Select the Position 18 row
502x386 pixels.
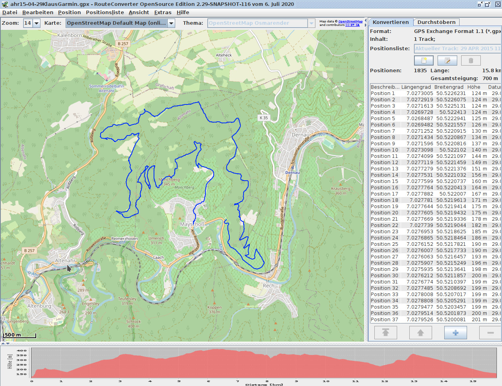pyautogui.click(x=436, y=200)
